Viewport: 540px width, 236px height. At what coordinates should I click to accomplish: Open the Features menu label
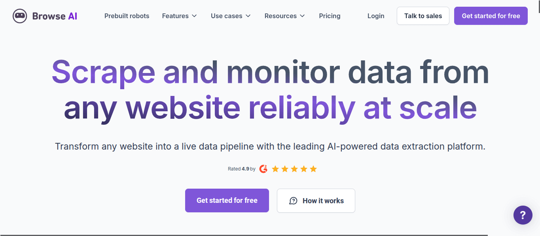click(x=175, y=16)
